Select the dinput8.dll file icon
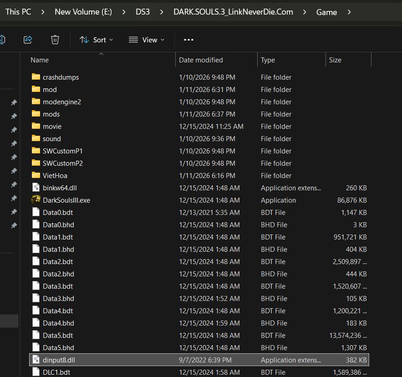Screen dimensions: 402x377 pos(36,360)
